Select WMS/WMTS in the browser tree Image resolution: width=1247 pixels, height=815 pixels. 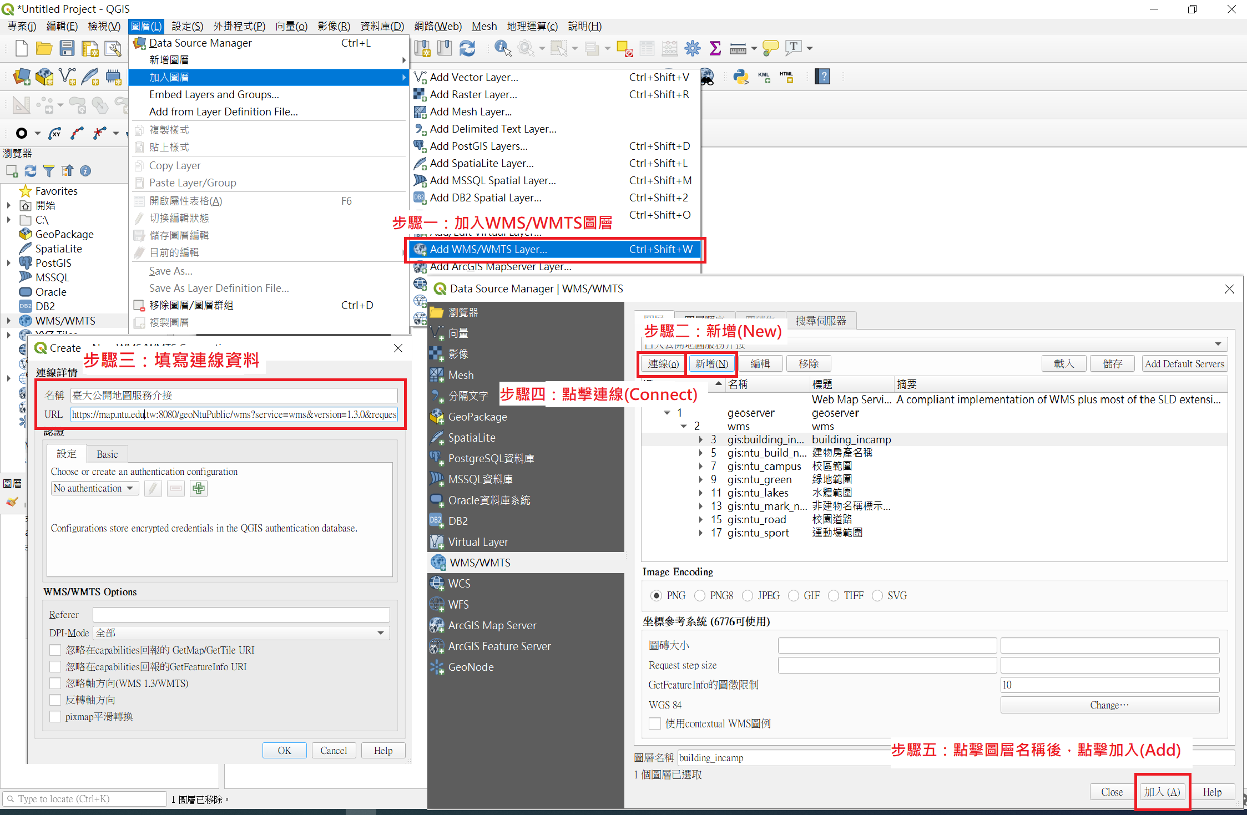[x=65, y=321]
